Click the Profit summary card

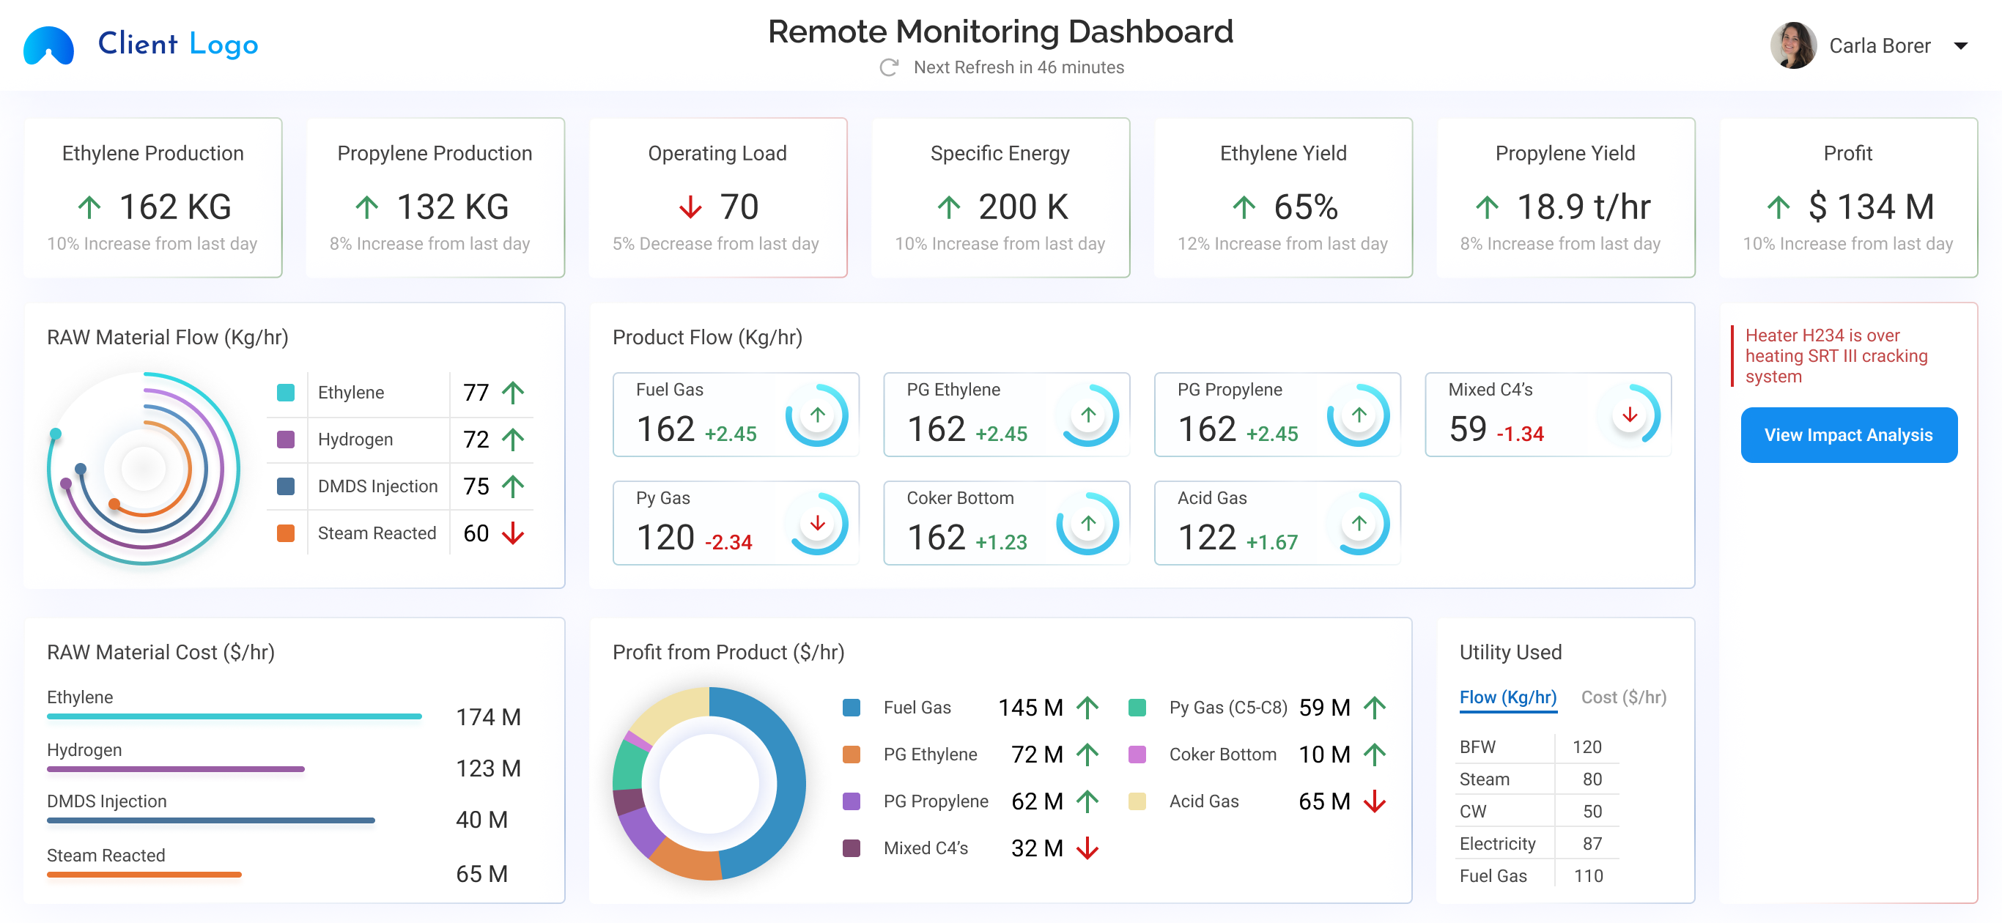coord(1849,198)
